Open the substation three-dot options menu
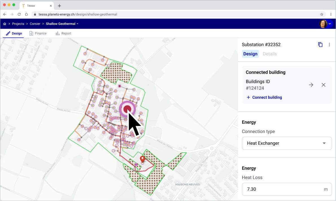 pos(329,45)
